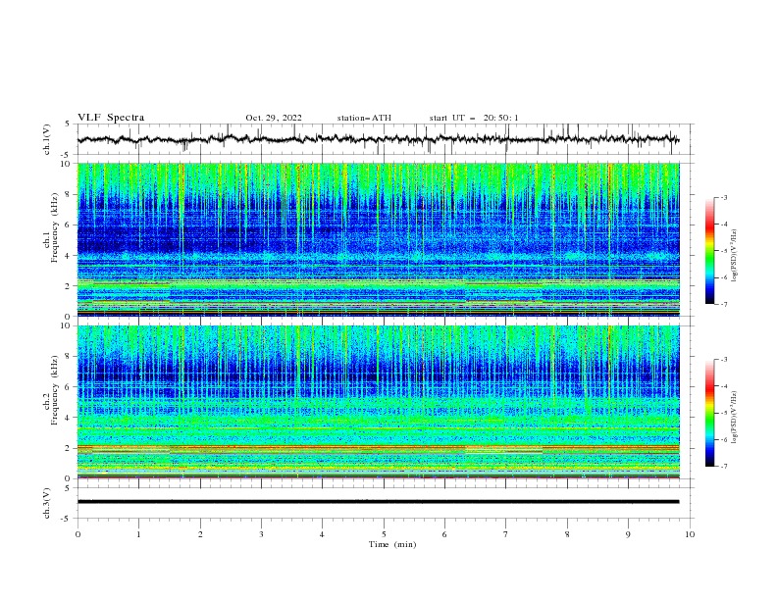This screenshot has height=600, width=777.
Task: Click the "2" frequency tick of ch.2 spectrogram
Action: [69, 448]
